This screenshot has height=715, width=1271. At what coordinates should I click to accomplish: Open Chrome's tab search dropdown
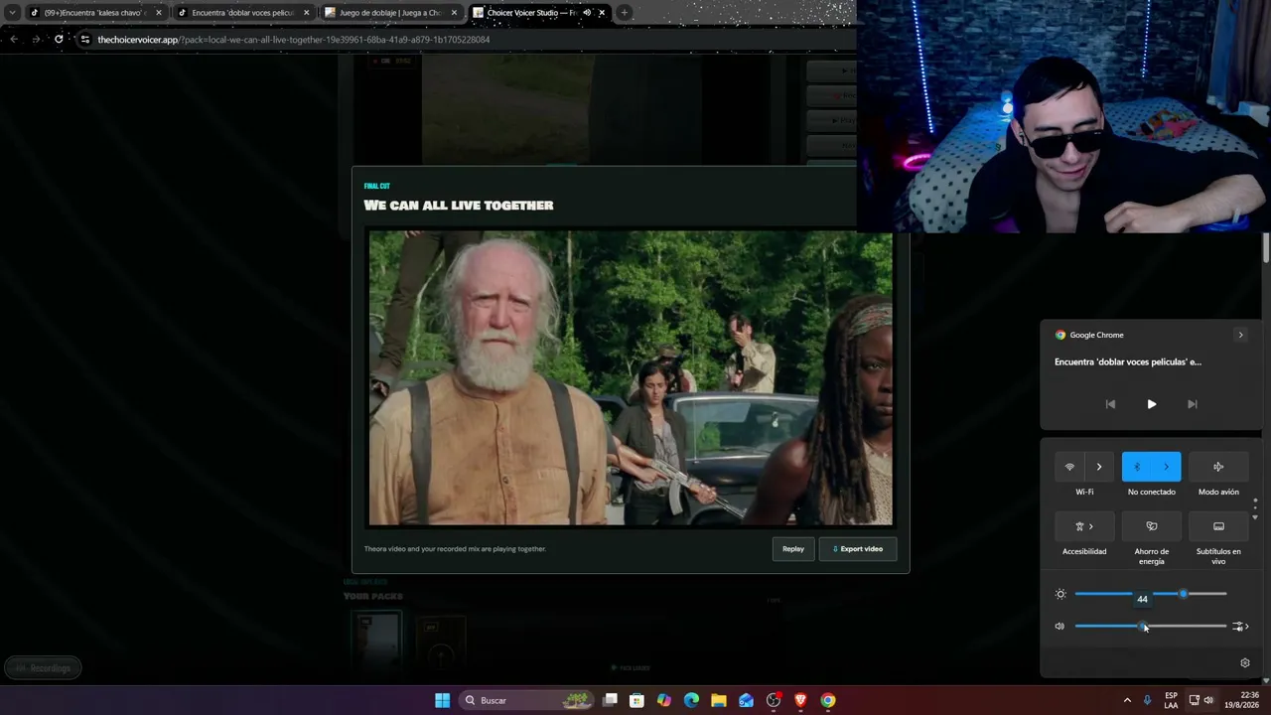pos(13,13)
